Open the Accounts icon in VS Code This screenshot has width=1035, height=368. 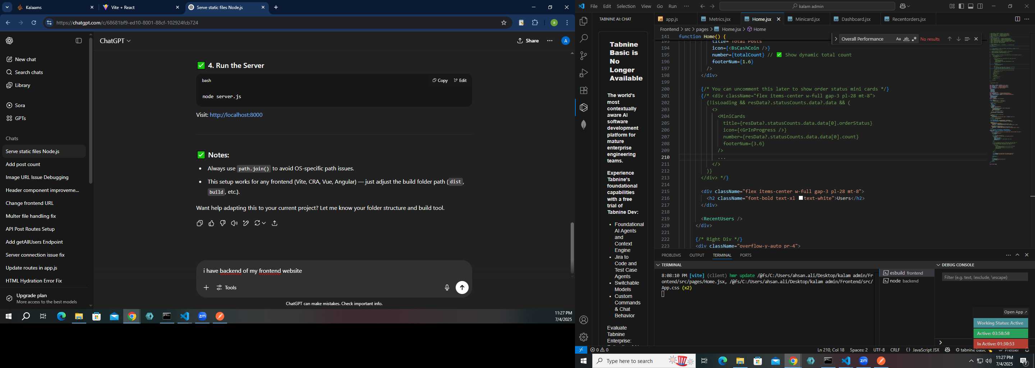584,320
